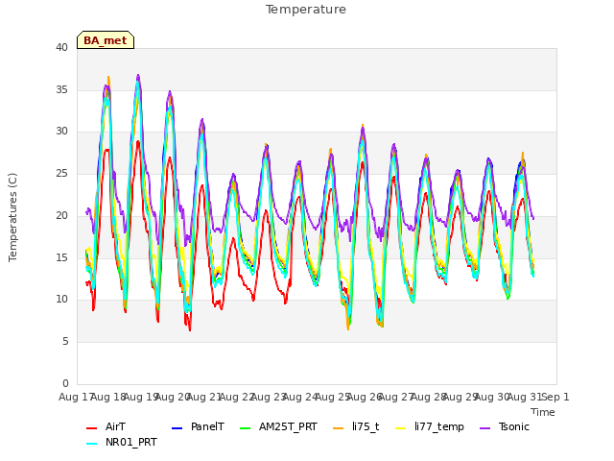Toggle the li75_t legend entry
Screen dimensions: 614x461
click(356, 426)
